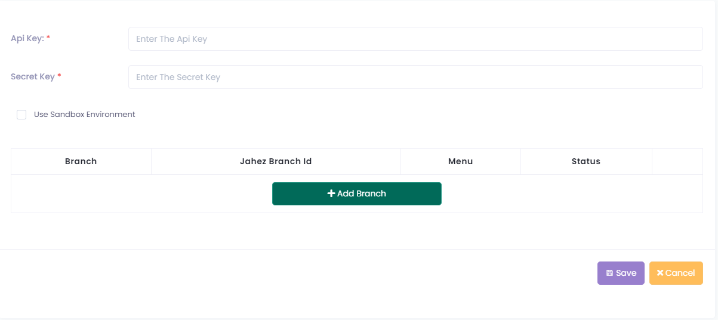The height and width of the screenshot is (320, 718).
Task: Focus the Enter The Api Key field
Action: pyautogui.click(x=415, y=39)
